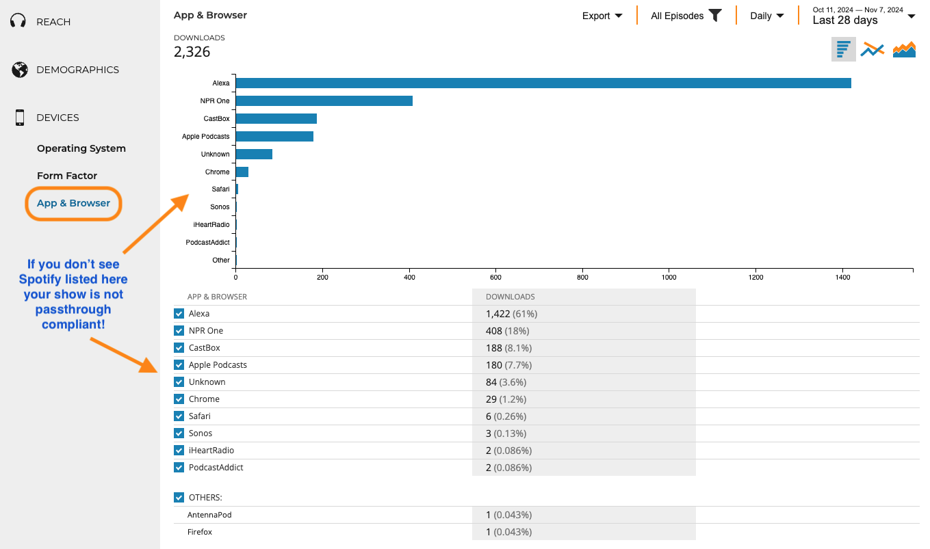The image size is (930, 549).
Task: Uncheck the Safari checkbox
Action: 179,416
